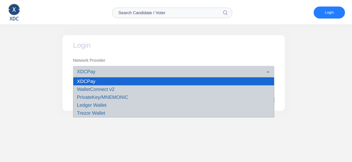Choose WalletConnect v2 from the list
Screen dimensions: 352x162
[96, 89]
